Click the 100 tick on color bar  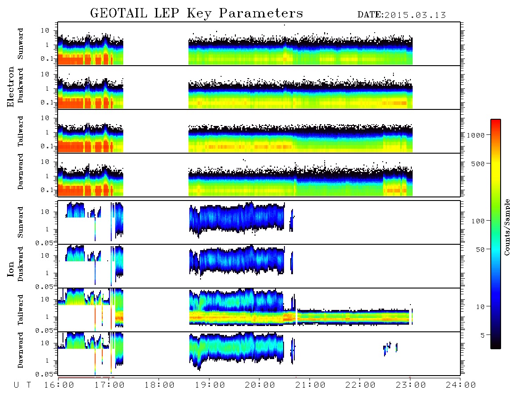point(478,221)
